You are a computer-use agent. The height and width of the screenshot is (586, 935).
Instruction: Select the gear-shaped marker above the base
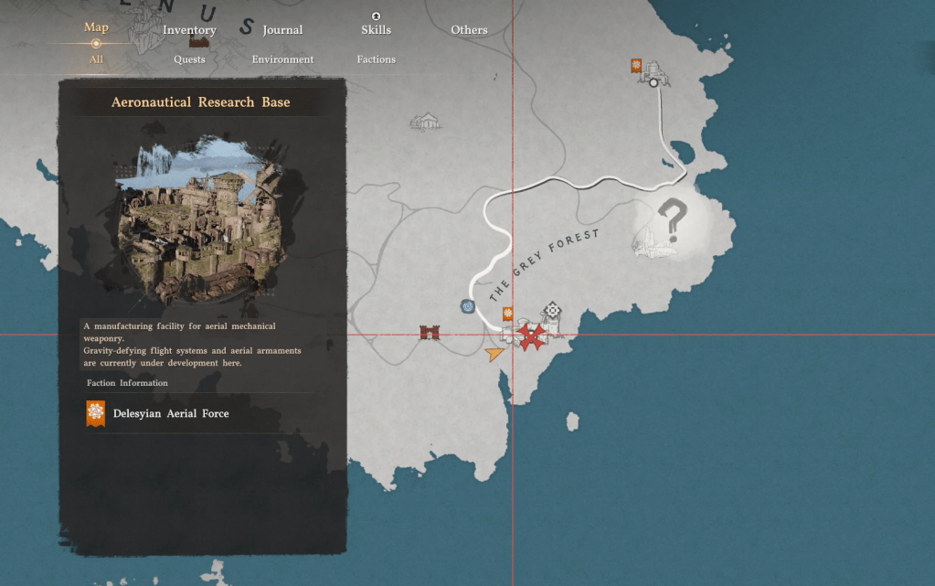[553, 311]
